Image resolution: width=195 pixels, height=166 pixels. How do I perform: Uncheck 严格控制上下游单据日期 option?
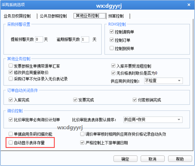click(82, 143)
